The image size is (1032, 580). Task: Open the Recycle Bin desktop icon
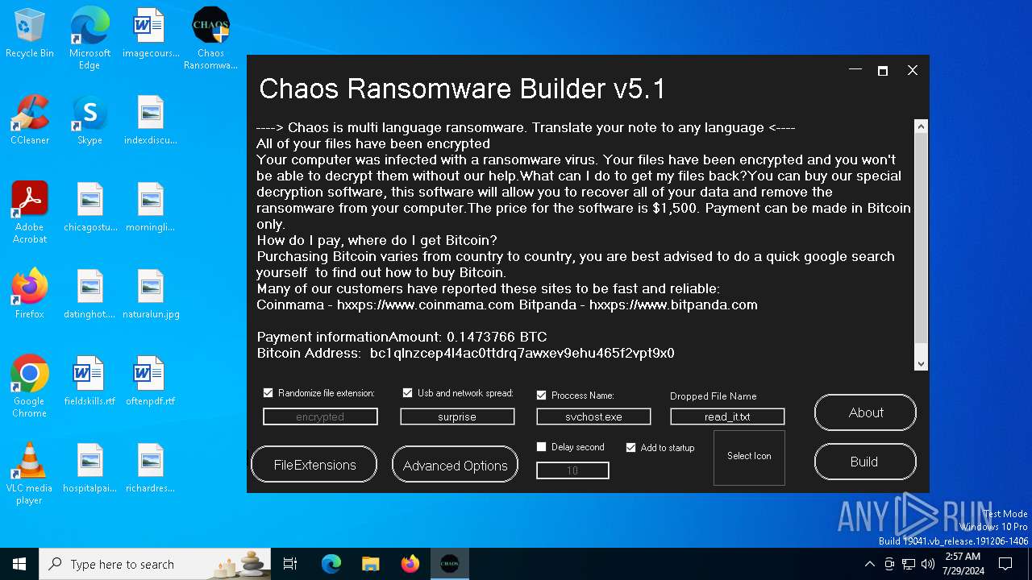pos(29,33)
